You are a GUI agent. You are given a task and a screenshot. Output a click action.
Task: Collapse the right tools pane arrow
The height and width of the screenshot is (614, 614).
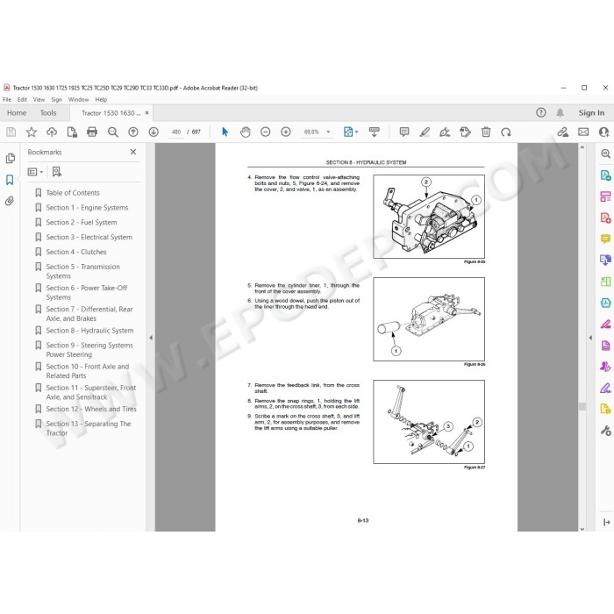(x=590, y=338)
